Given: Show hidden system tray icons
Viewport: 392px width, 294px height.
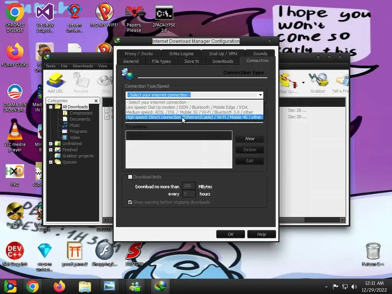Looking at the screenshot, I should (x=326, y=287).
